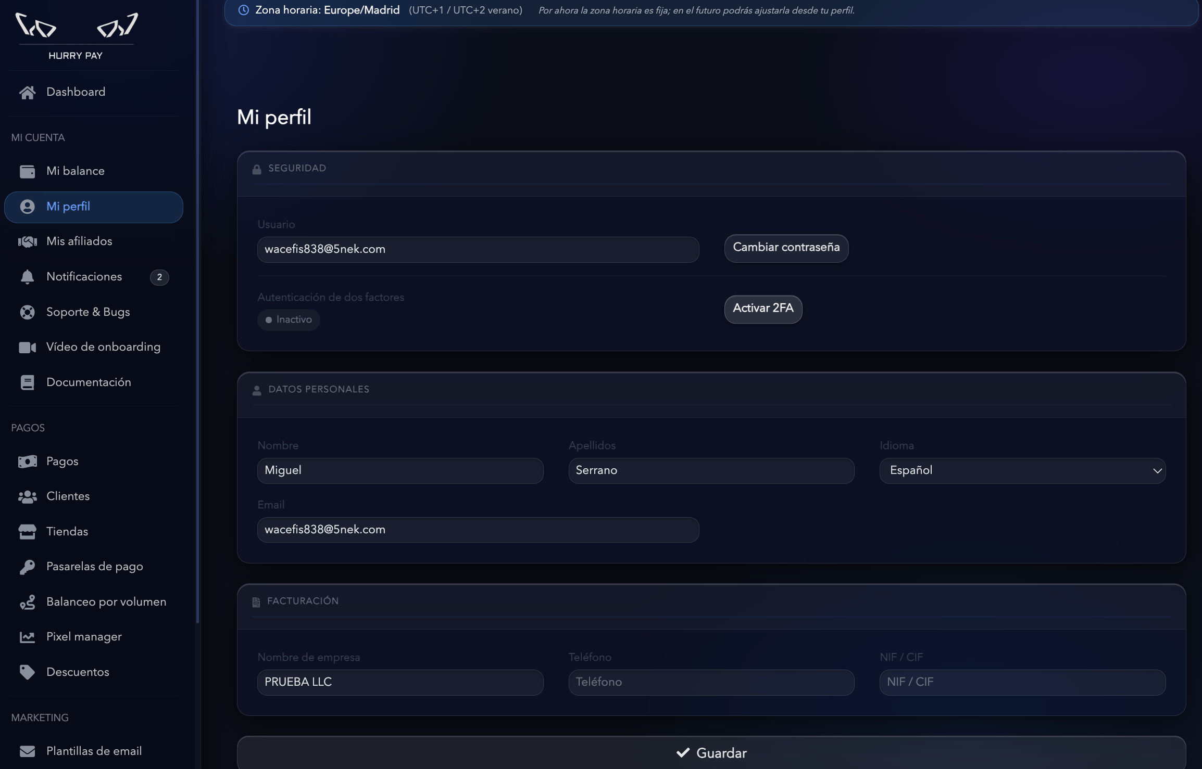This screenshot has width=1202, height=769.
Task: Click the Descuentos tag icon
Action: click(27, 672)
